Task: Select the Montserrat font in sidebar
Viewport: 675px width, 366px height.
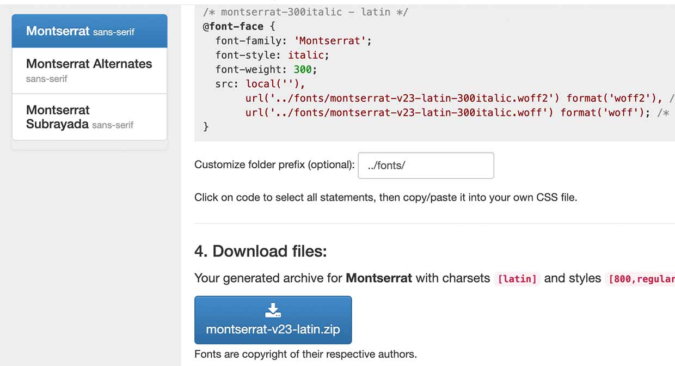Action: pyautogui.click(x=89, y=31)
